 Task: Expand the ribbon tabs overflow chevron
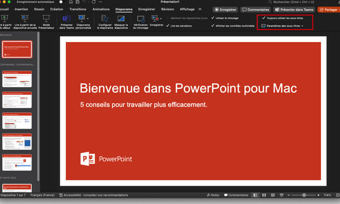pos(200,9)
